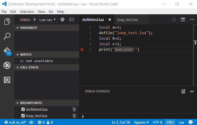Open the Edit menu
The height and width of the screenshot is (125, 197).
click(13, 12)
